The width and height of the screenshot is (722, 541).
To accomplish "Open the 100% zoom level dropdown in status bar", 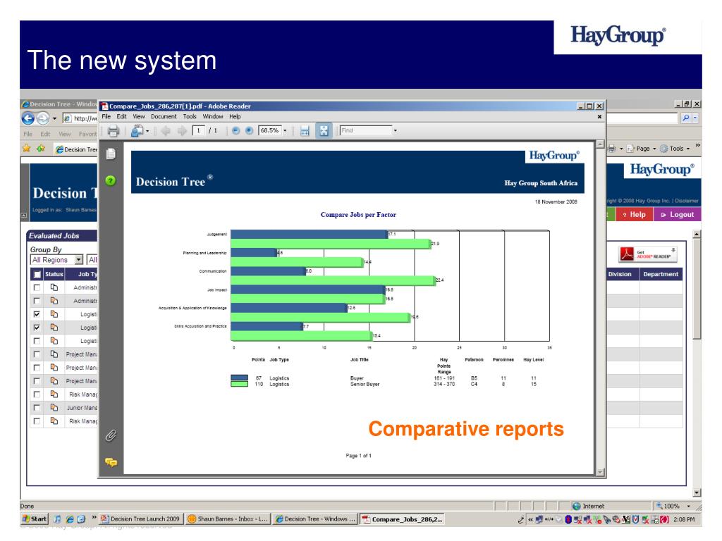I will tap(689, 506).
